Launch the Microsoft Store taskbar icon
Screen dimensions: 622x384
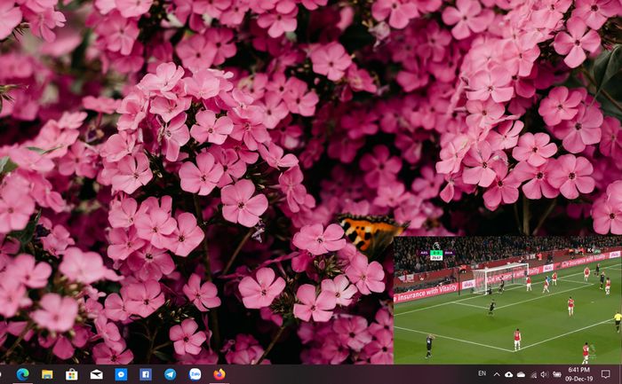(72, 374)
